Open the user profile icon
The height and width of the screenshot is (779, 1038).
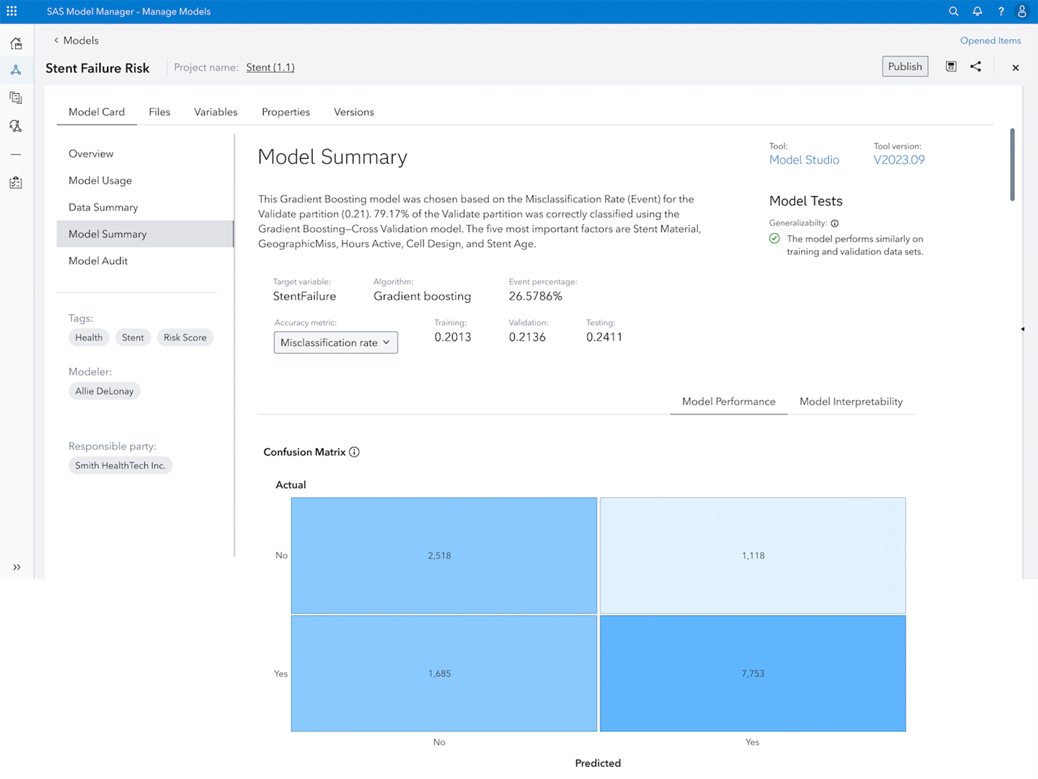1022,12
